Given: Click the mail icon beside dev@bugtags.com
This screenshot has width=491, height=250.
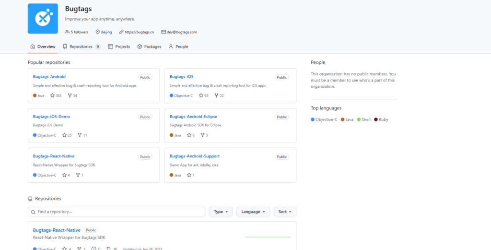Looking at the screenshot, I should click(x=163, y=32).
